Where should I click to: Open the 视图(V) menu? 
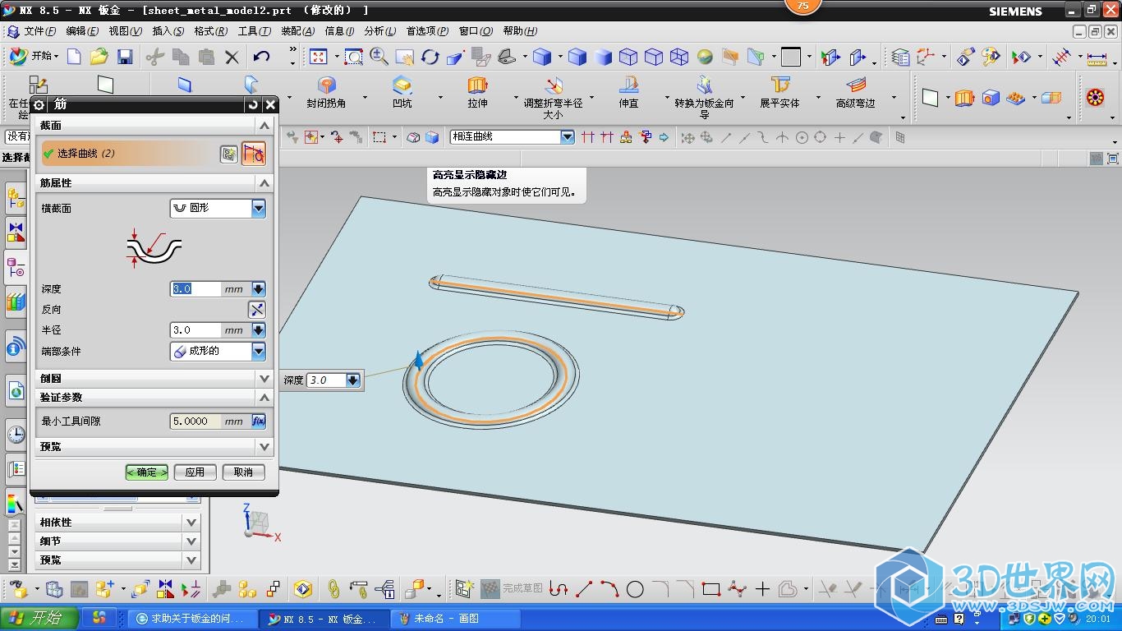[x=126, y=31]
